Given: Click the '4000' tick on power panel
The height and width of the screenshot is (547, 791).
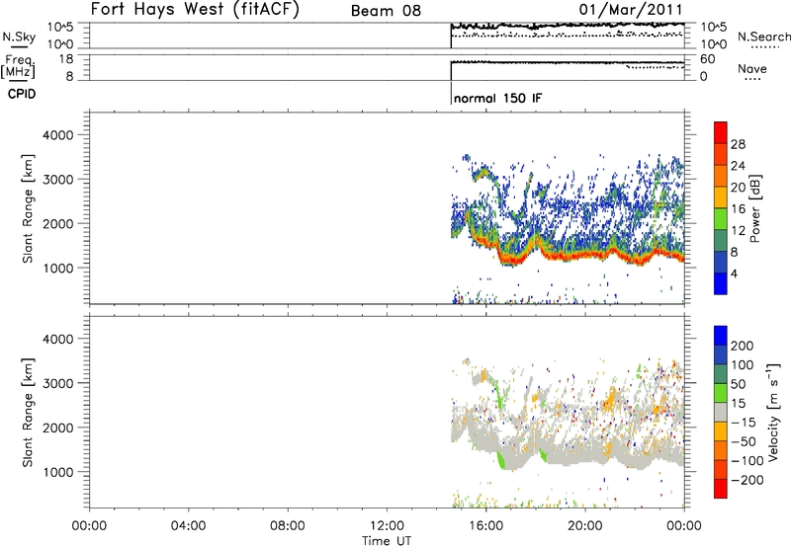Looking at the screenshot, I should [x=58, y=135].
